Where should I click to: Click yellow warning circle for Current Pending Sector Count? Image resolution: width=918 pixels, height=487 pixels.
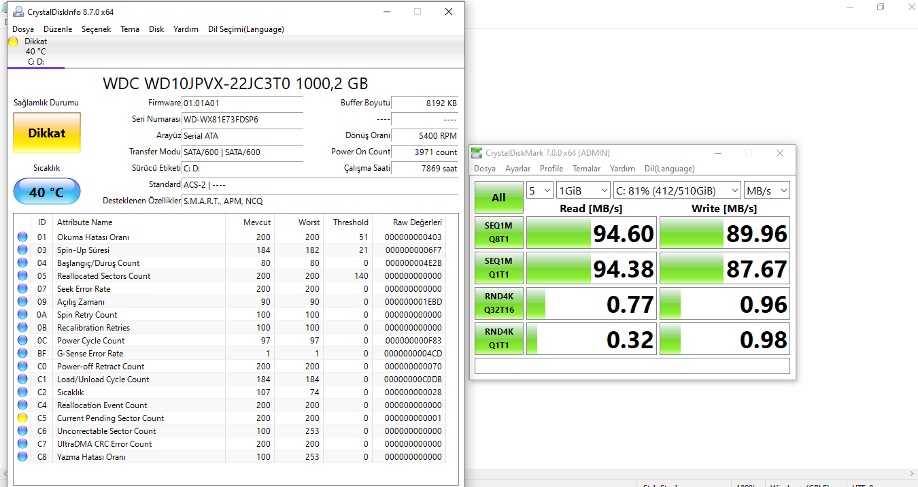click(x=22, y=418)
